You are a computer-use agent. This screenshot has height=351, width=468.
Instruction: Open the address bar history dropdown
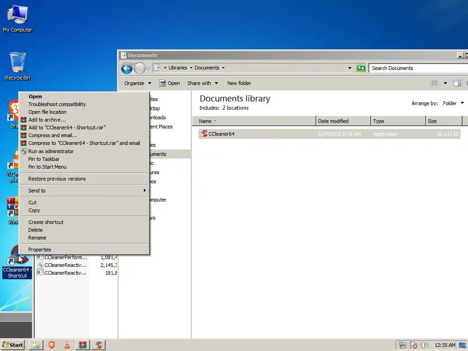pyautogui.click(x=350, y=68)
